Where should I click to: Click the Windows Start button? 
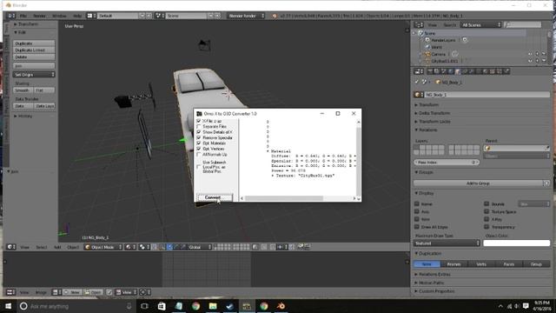tap(8, 306)
